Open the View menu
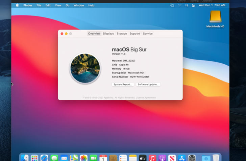246x161 pixels. pos(58,5)
